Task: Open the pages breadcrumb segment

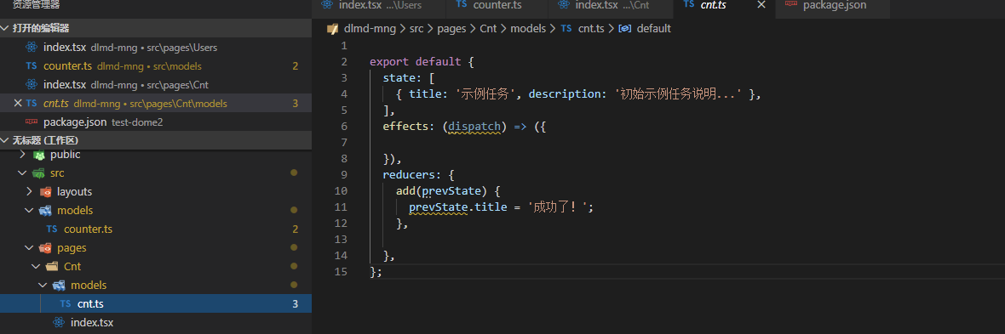Action: (452, 28)
